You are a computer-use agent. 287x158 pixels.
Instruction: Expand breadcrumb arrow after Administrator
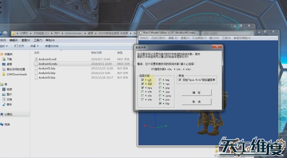pyautogui.click(x=85, y=33)
